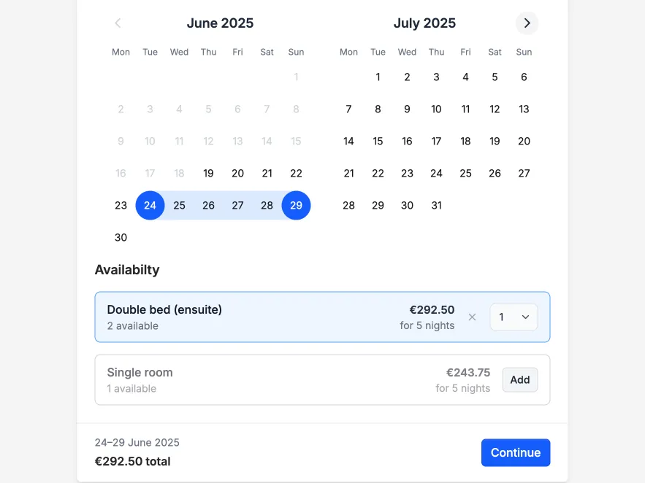Select July 10 in the calendar
Viewport: 645px width, 483px height.
point(436,109)
